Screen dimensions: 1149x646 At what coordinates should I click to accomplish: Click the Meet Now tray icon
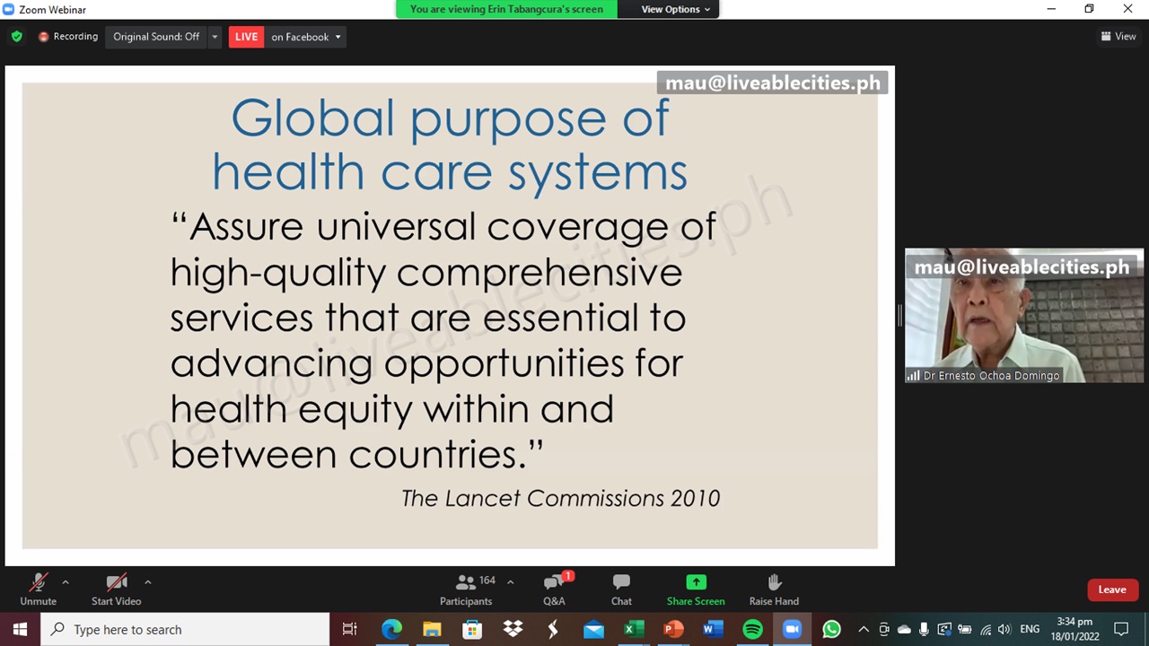pyautogui.click(x=884, y=629)
